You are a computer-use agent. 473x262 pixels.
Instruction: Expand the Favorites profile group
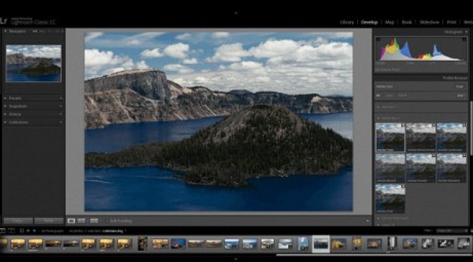click(378, 107)
